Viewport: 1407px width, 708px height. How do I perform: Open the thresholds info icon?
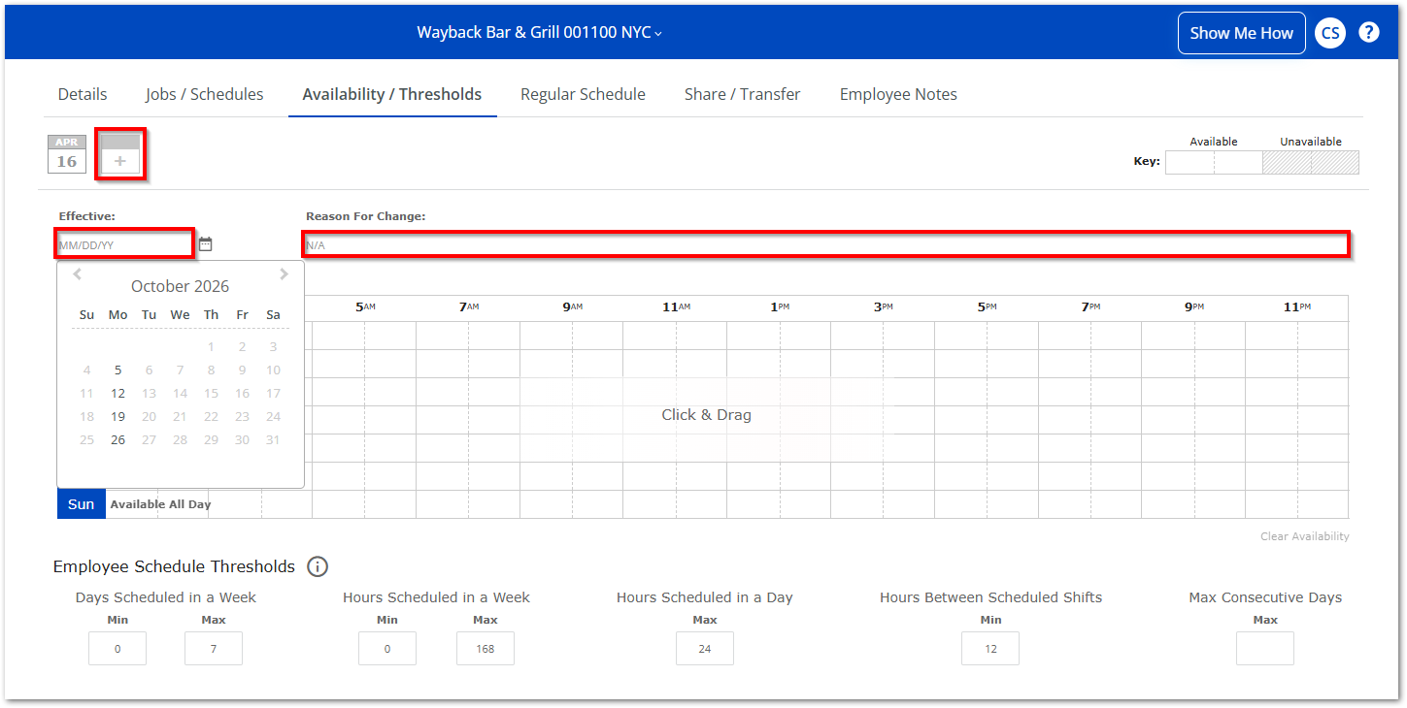click(x=318, y=566)
